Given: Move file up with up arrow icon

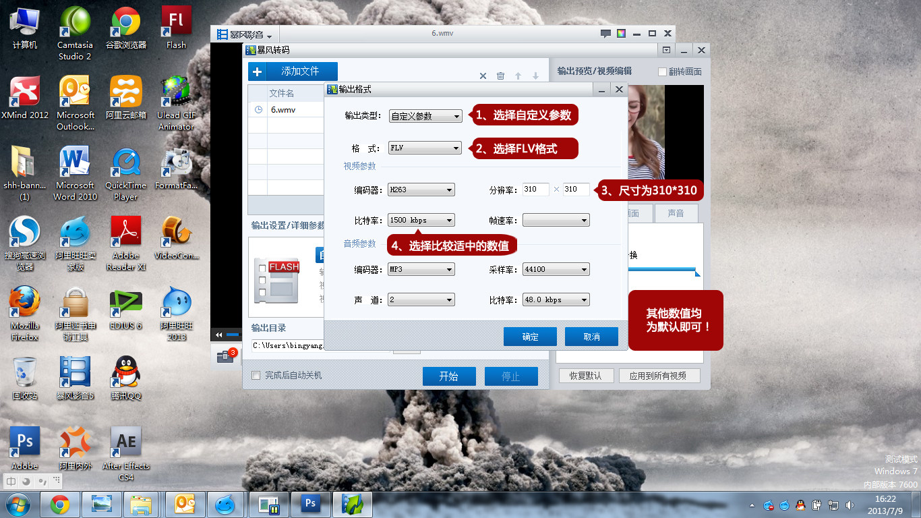Looking at the screenshot, I should (x=518, y=76).
